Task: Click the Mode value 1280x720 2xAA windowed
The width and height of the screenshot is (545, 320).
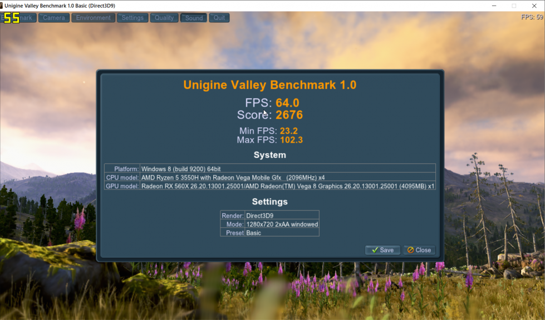Action: pyautogui.click(x=282, y=224)
